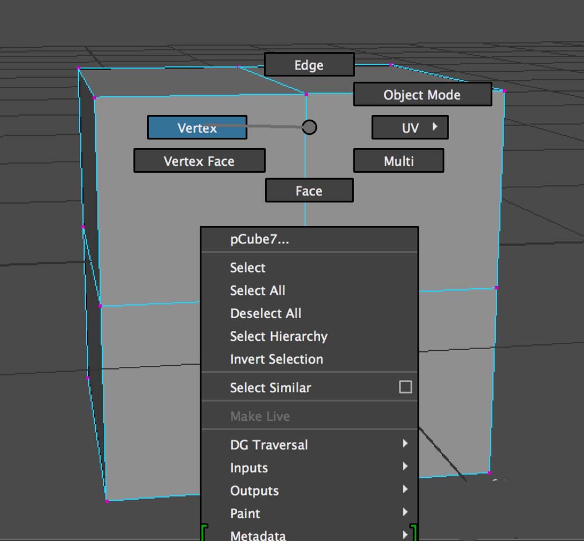The height and width of the screenshot is (541, 584).
Task: Open the Paint submenu
Action: [x=310, y=514]
